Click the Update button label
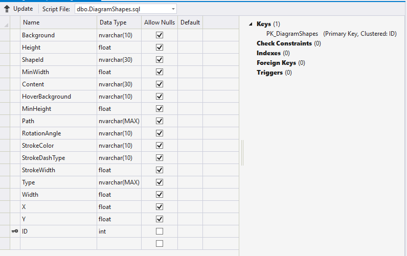Screen dimensions: 407x256 point(23,9)
